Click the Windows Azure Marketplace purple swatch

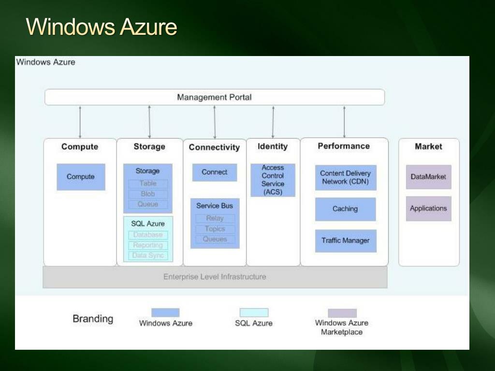[342, 313]
